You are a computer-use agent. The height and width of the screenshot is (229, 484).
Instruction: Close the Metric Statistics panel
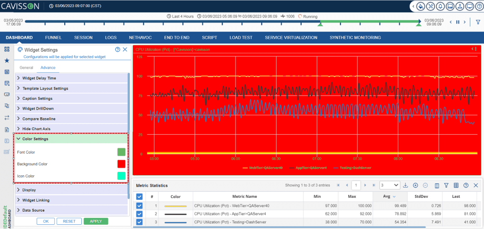[475, 185]
